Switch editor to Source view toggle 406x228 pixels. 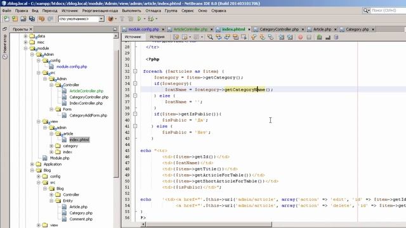point(133,37)
